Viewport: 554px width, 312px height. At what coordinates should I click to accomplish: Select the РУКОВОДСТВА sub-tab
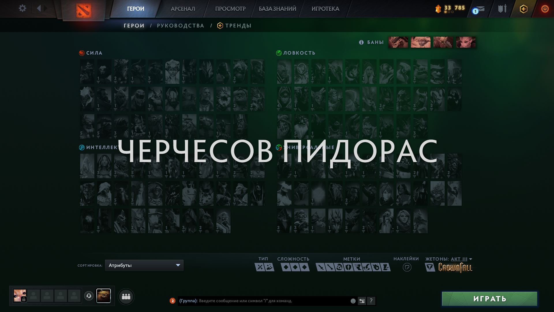(x=181, y=26)
